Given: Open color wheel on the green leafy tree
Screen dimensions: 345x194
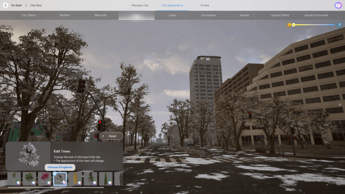Looking at the screenshot, I should point(34,183).
